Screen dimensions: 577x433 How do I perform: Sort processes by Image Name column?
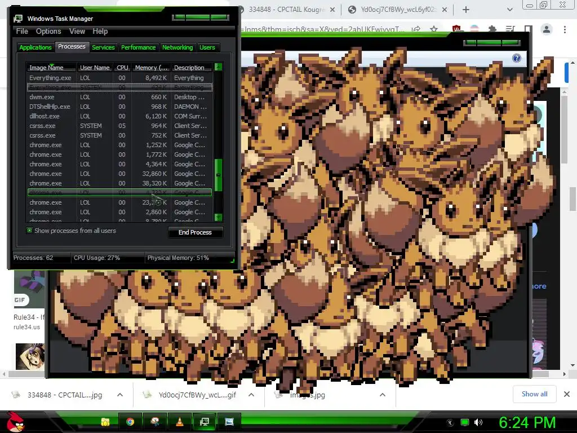point(51,68)
